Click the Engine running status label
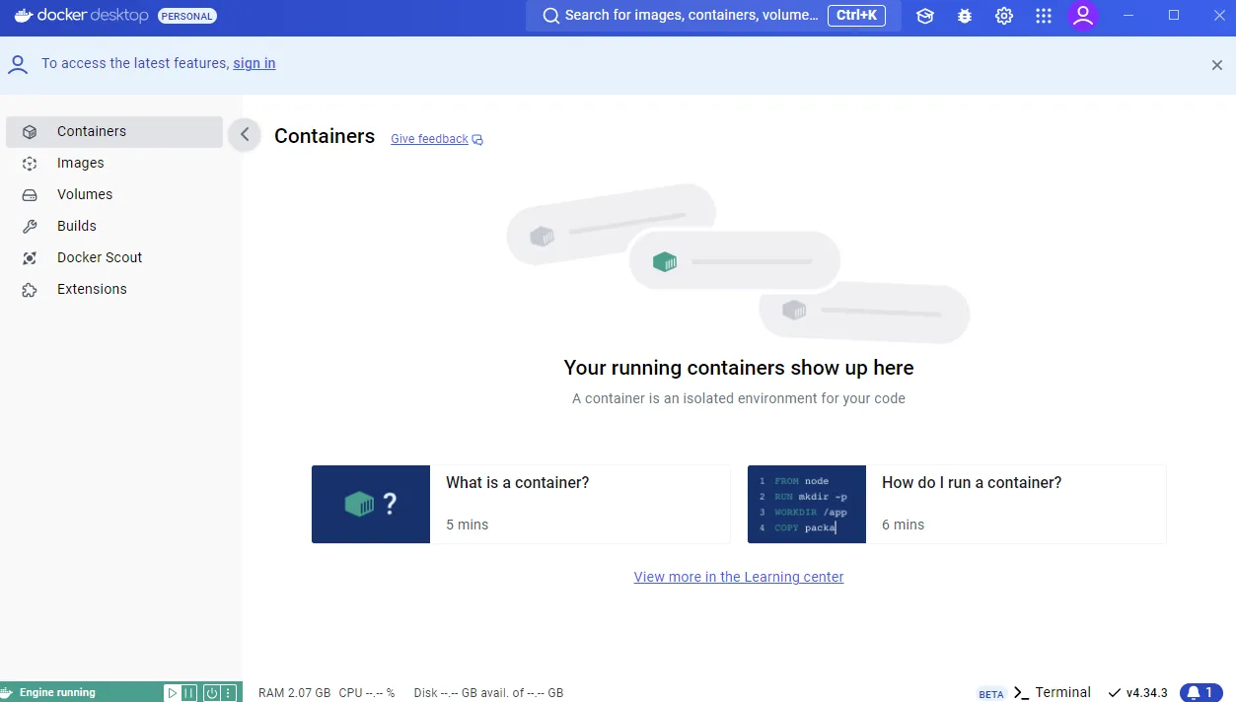This screenshot has width=1236, height=702. click(57, 692)
